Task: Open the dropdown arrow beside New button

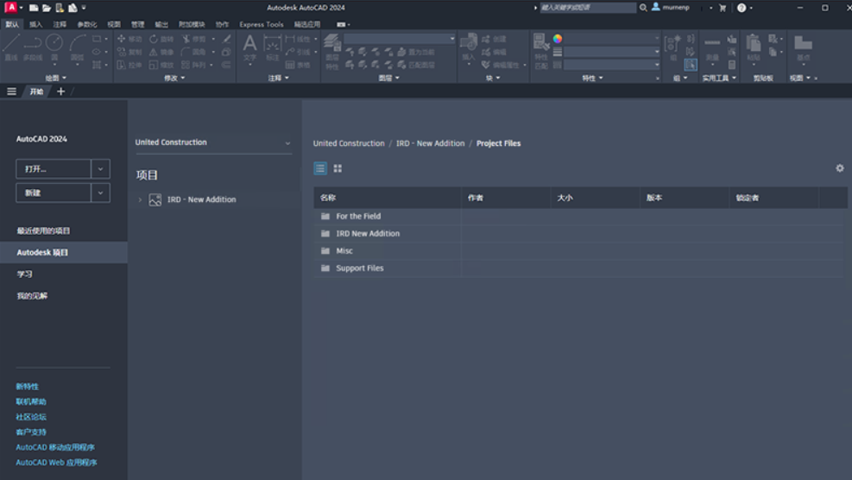Action: pos(100,193)
